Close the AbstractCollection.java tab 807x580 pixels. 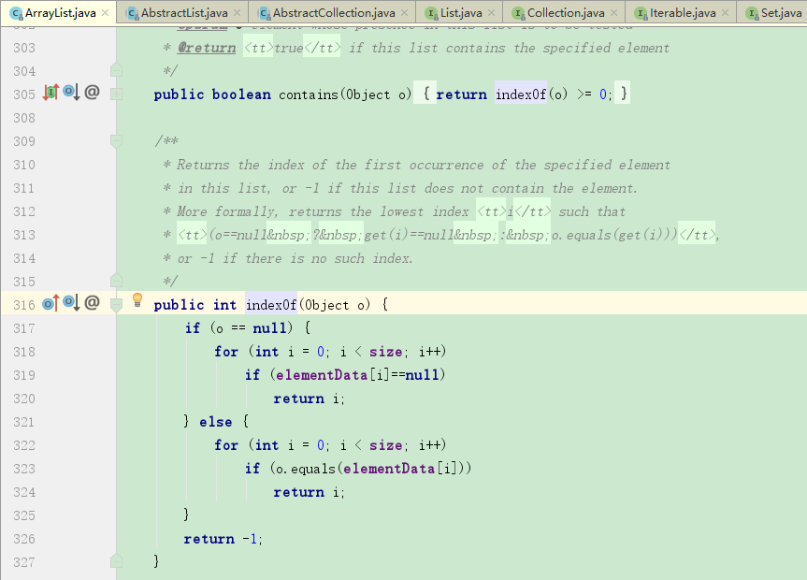pyautogui.click(x=405, y=13)
